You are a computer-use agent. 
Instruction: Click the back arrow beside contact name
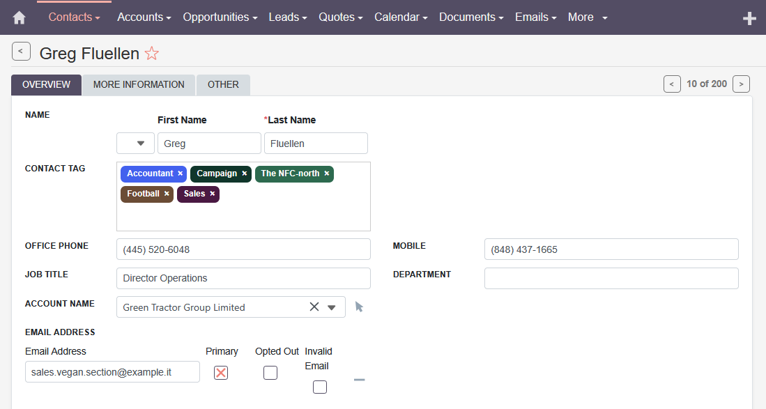coord(21,52)
